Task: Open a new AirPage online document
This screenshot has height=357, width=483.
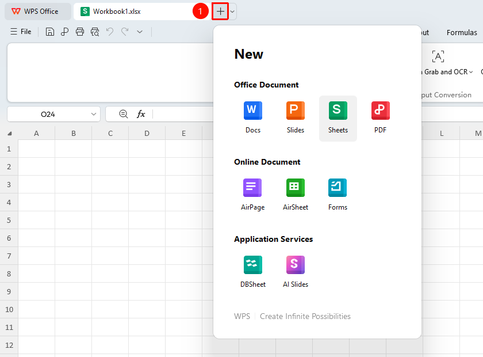Action: coord(252,195)
